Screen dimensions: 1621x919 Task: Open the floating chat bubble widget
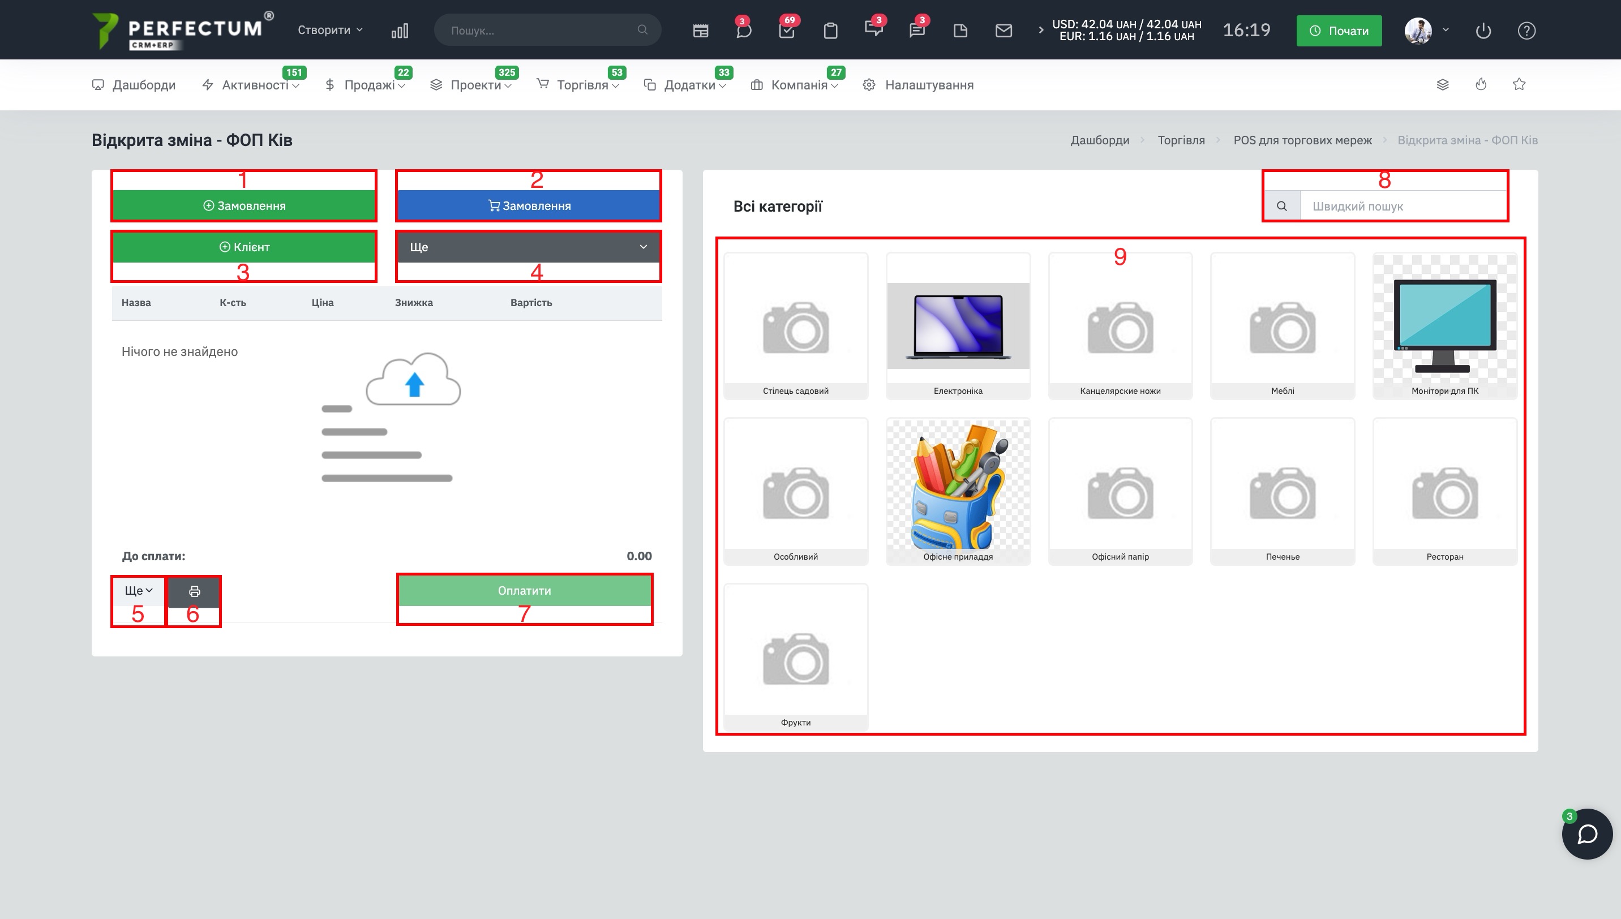1587,834
